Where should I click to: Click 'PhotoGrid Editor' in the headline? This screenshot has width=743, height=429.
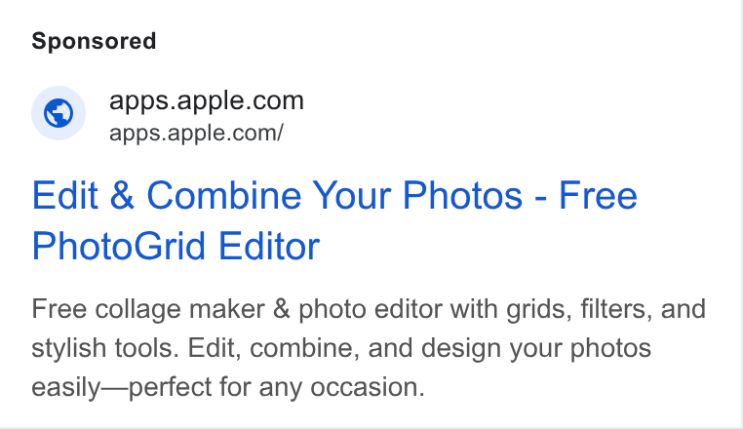[176, 246]
